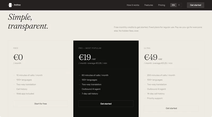212x117 pixels.
Task: Click 'Outbound AI agent' in Pro plan
Action: 91,89
